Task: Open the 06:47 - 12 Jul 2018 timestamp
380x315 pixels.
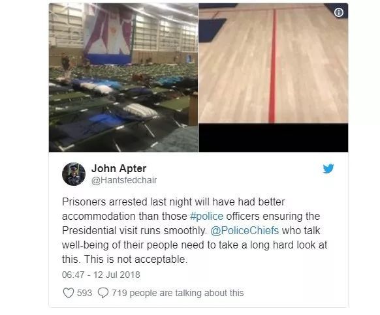Action: [x=101, y=275]
